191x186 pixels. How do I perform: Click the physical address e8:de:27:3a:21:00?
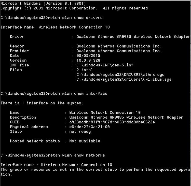(x=90, y=127)
